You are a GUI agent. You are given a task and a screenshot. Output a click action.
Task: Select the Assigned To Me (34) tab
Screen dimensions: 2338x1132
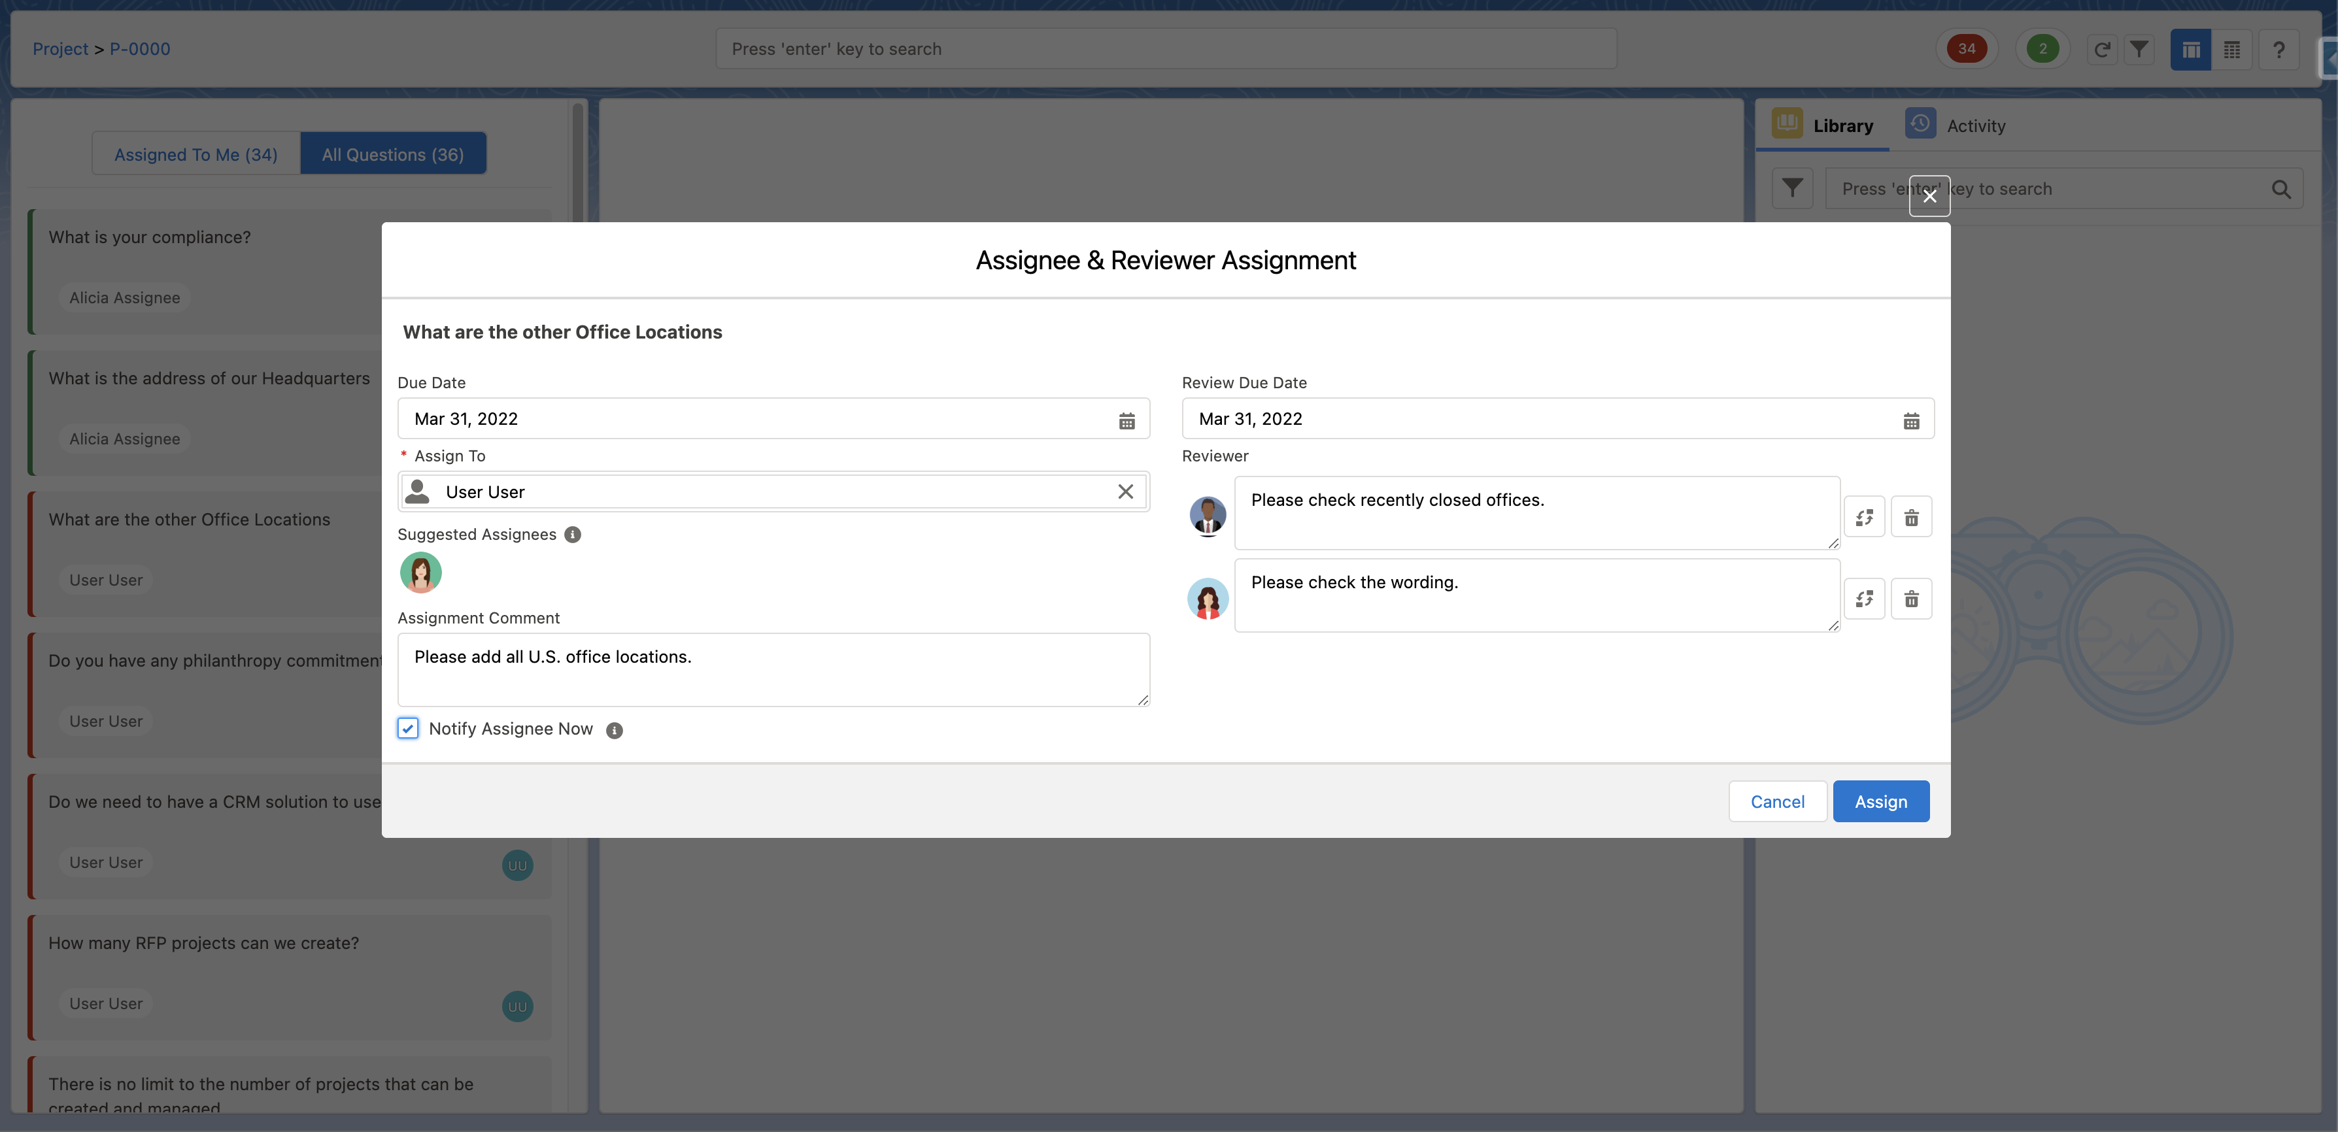tap(196, 154)
